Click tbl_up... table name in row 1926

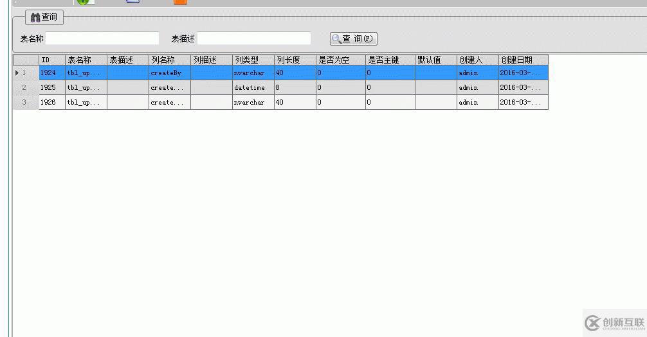point(86,102)
